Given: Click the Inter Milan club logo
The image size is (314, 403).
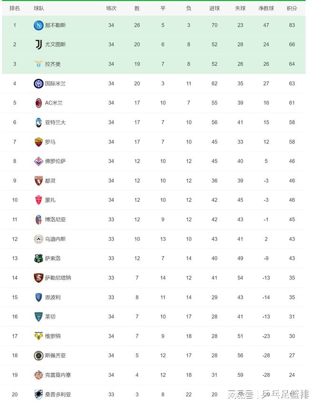Looking at the screenshot, I should tap(39, 83).
